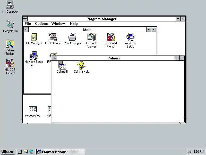
Task: Click the system tray icon near clock
Action: coord(189,152)
